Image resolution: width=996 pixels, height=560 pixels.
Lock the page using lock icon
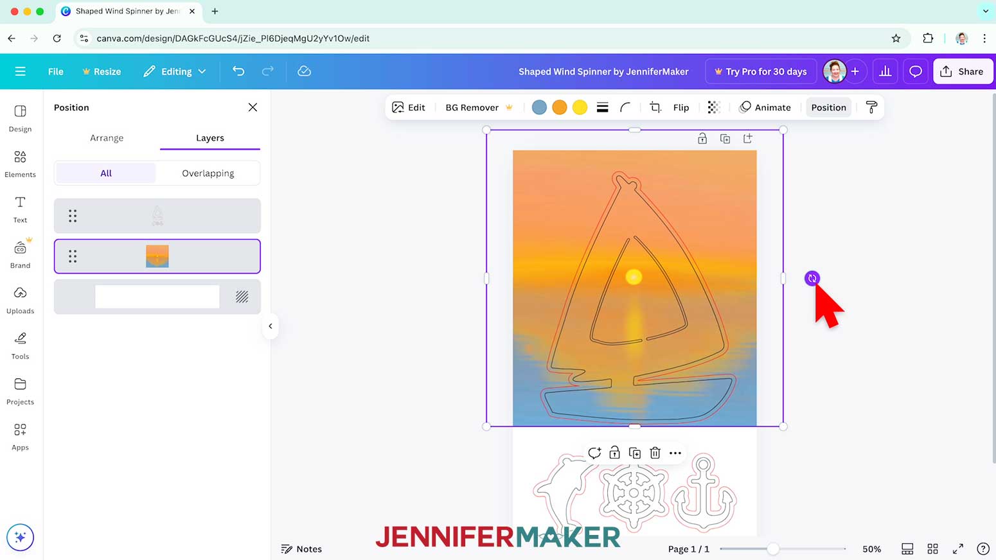[702, 139]
